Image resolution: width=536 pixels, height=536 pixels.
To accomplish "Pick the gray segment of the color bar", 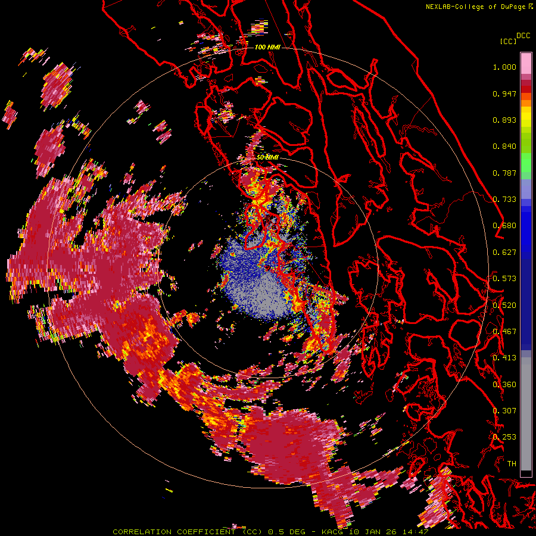I will [x=526, y=414].
